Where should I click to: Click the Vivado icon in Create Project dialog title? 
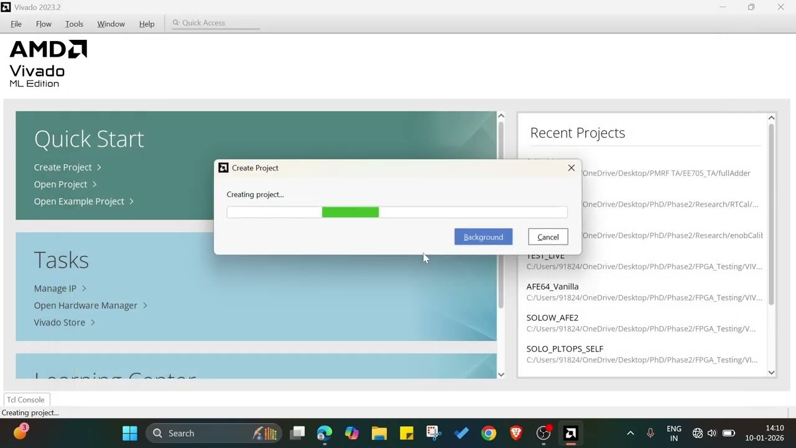(223, 168)
